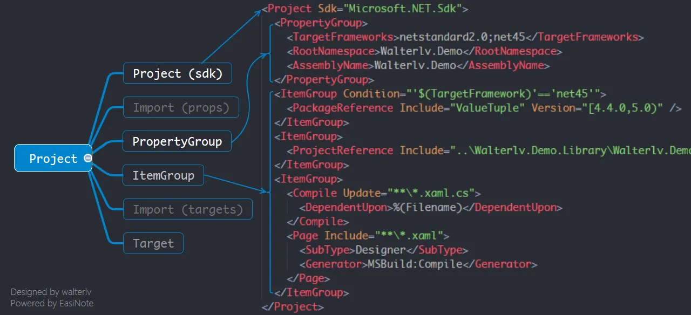Screen dimensions: 691x315
Task: Click the Import (props) node
Action: (x=181, y=107)
